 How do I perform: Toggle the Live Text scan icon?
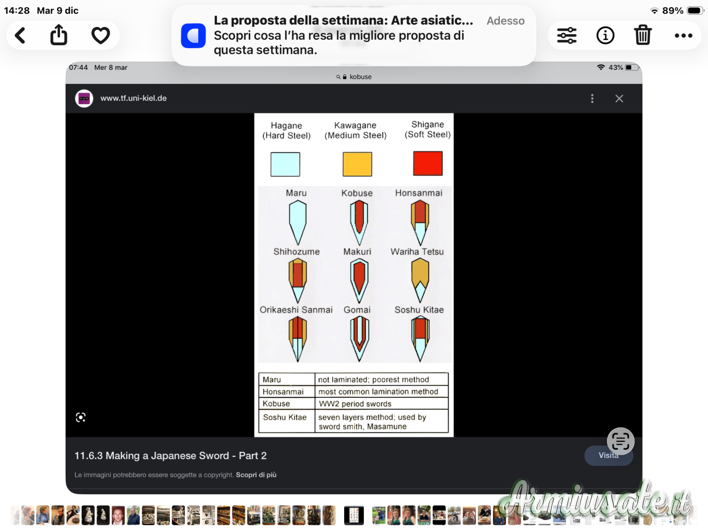(620, 441)
